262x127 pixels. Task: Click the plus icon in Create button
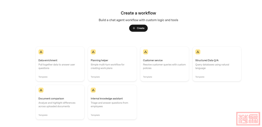[x=134, y=28]
